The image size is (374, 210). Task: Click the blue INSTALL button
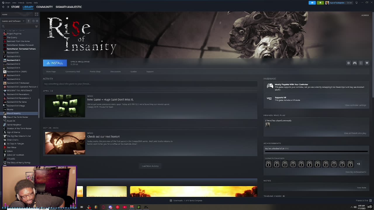[x=55, y=63]
